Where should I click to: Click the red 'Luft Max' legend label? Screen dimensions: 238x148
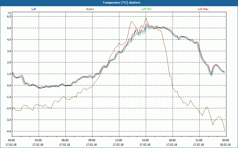[x=203, y=9]
